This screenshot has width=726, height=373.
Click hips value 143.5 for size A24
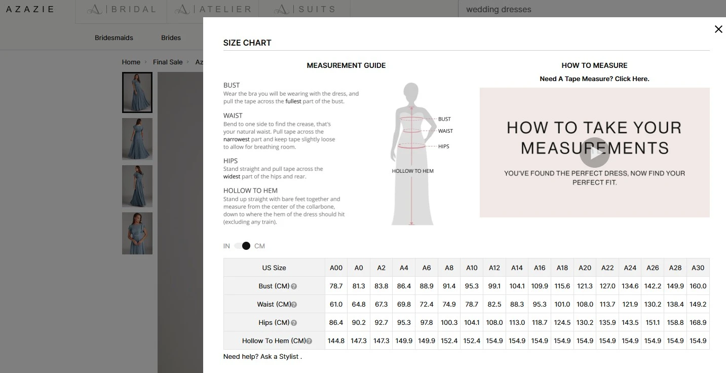[630, 322]
